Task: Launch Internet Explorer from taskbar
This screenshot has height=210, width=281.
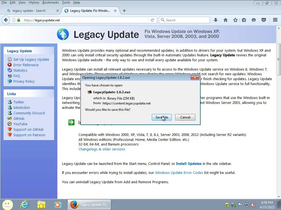Action: 24,205
